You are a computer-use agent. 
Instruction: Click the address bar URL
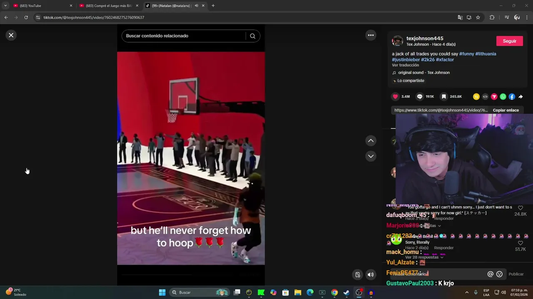[x=94, y=17]
